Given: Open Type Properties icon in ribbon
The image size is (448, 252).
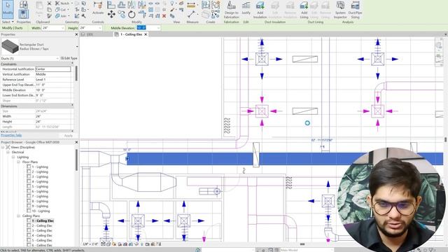Looking at the screenshot, I should [x=24, y=5].
